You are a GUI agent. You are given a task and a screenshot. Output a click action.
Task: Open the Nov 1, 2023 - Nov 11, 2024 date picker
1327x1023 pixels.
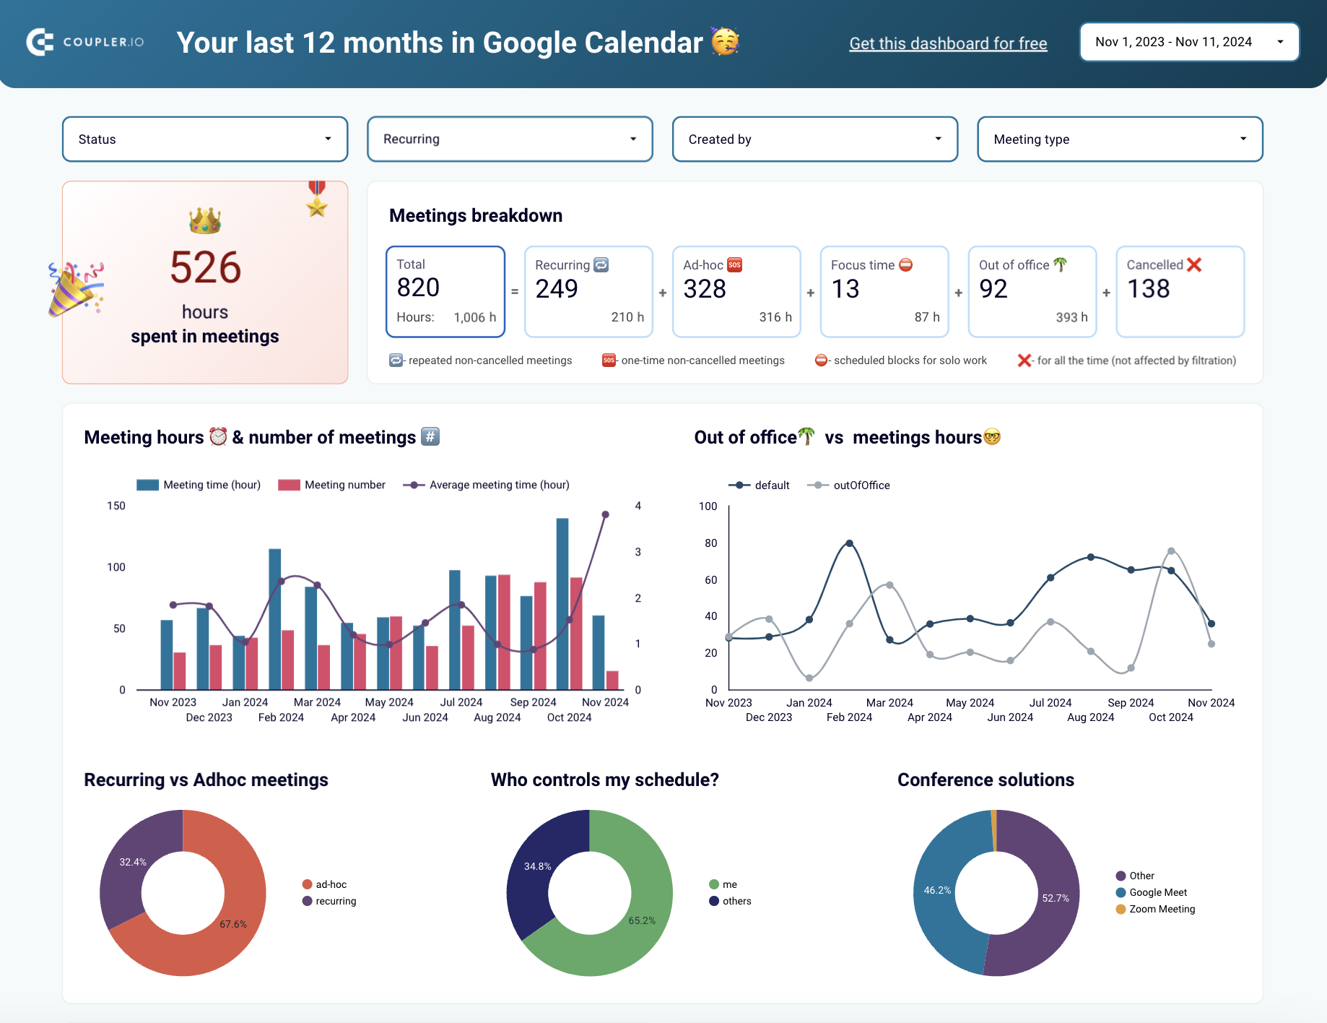click(x=1188, y=41)
